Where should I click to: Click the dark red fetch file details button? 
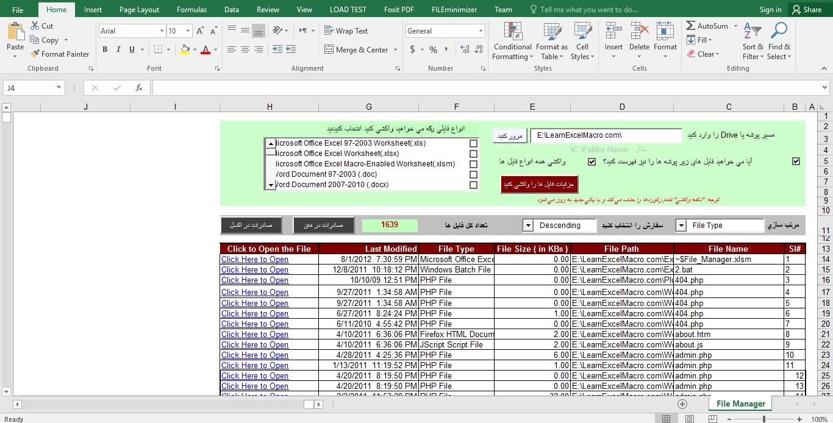[539, 184]
